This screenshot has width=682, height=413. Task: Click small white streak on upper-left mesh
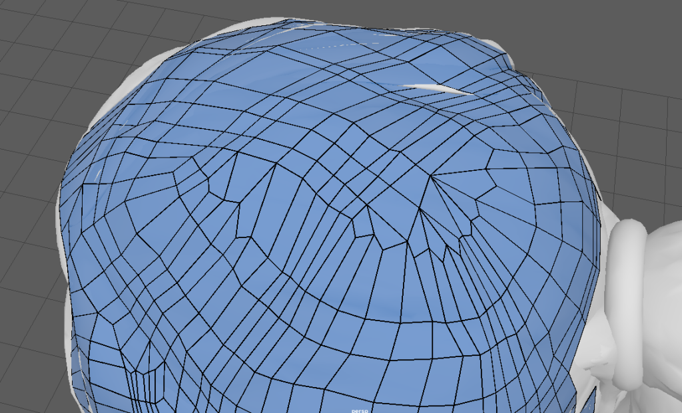point(99,174)
